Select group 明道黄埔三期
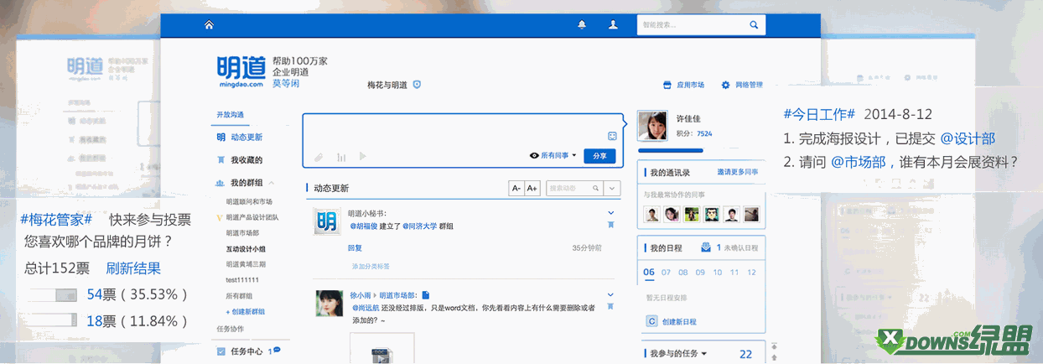Viewport: 1043px width, 364px height. click(246, 264)
